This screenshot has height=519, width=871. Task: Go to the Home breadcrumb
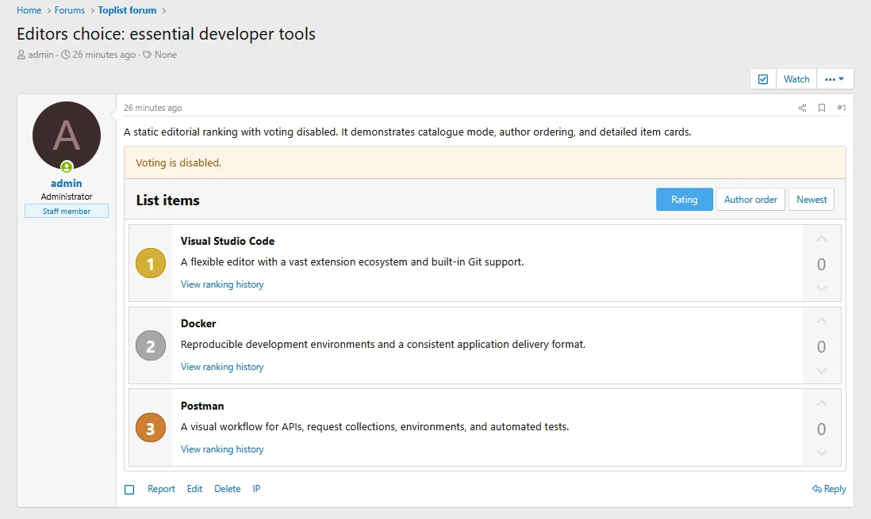(x=29, y=10)
